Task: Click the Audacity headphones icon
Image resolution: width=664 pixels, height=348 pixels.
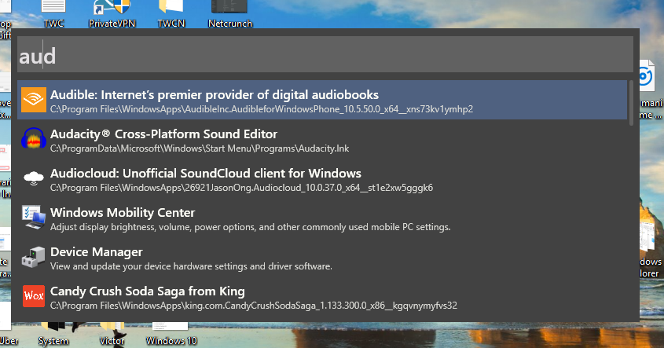Action: click(33, 139)
